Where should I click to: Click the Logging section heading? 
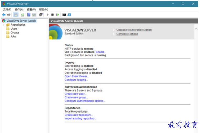70,62
